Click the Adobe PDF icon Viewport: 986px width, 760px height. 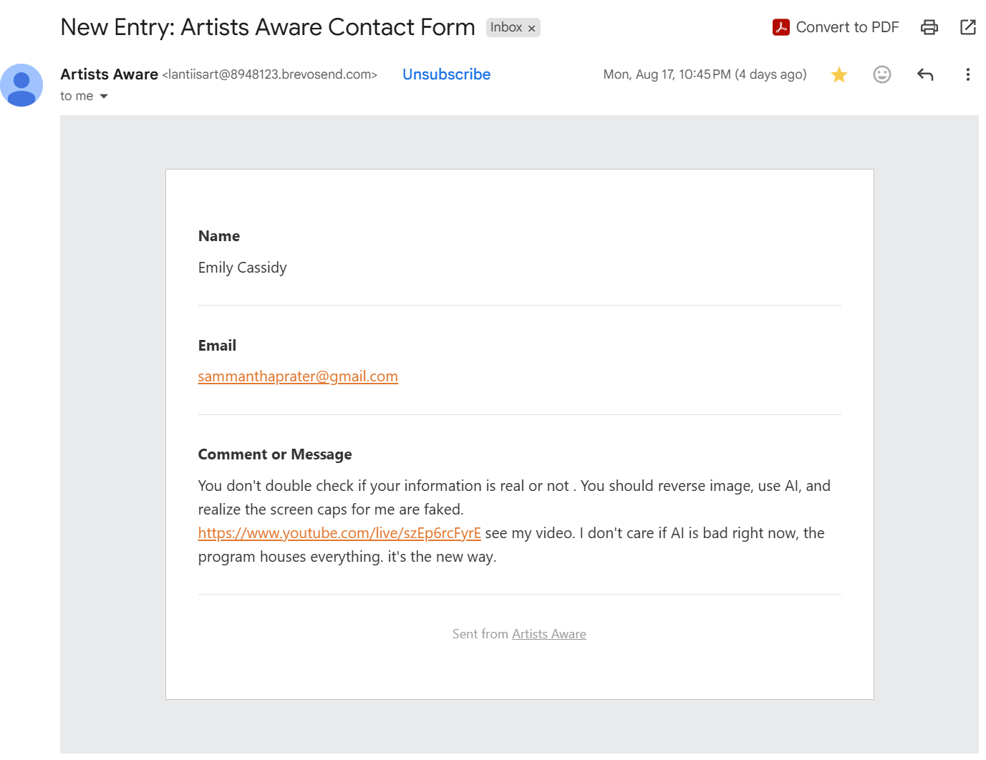click(x=781, y=27)
